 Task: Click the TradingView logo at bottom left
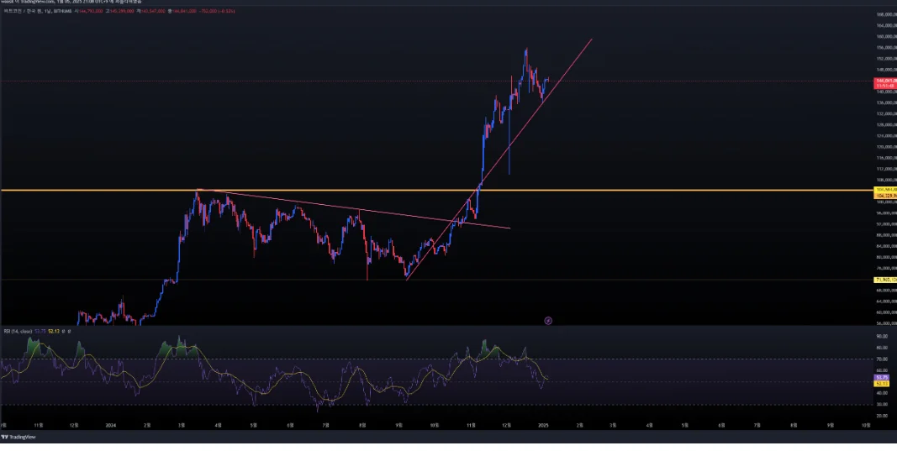[x=18, y=437]
